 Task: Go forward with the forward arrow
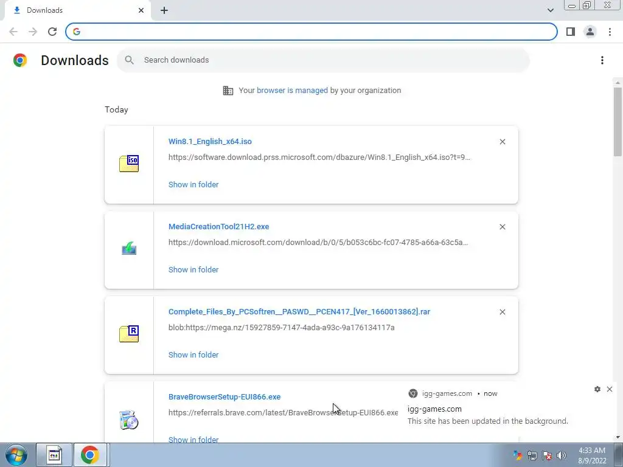point(33,32)
